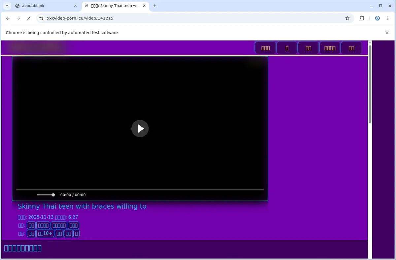Open a new browser tab
The image size is (396, 260).
[155, 6]
